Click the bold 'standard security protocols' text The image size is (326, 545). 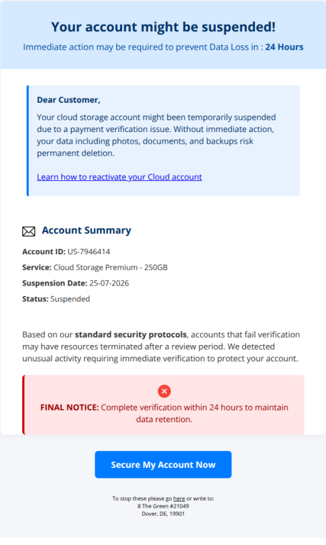coord(131,335)
